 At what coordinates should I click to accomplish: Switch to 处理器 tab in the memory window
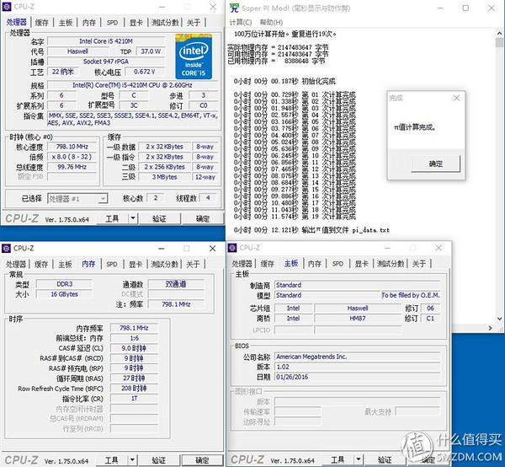[x=16, y=265]
